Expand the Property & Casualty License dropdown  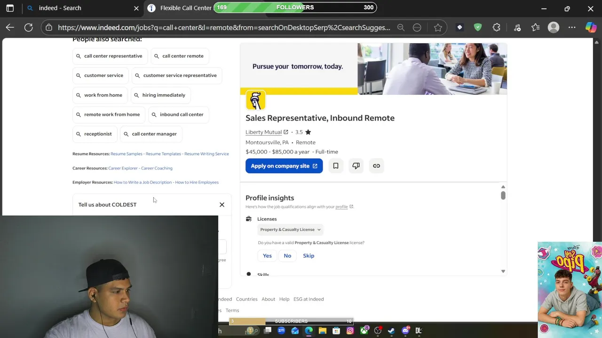point(290,230)
